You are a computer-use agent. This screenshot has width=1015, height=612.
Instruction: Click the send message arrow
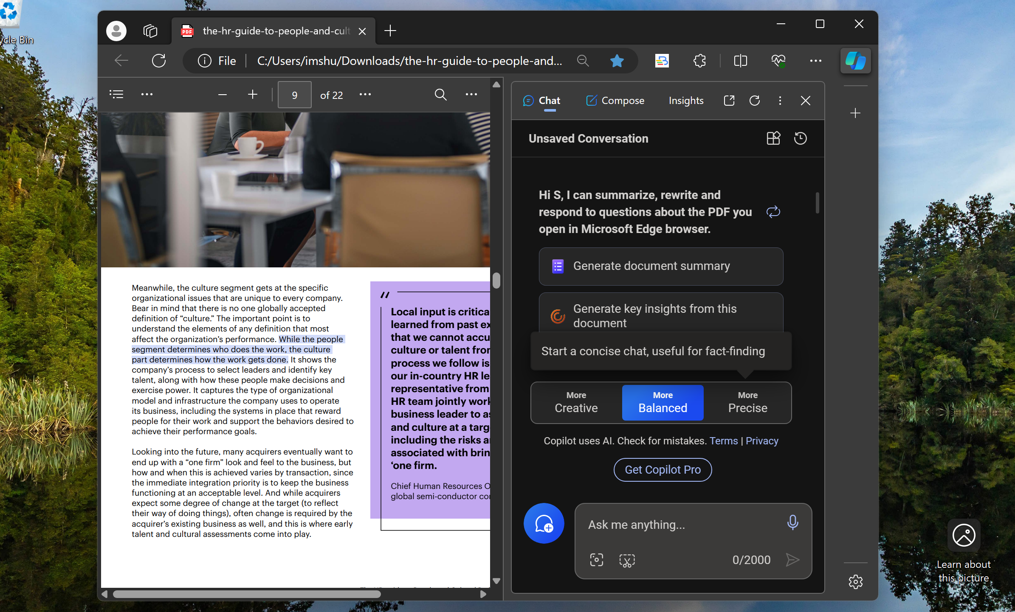click(x=792, y=560)
